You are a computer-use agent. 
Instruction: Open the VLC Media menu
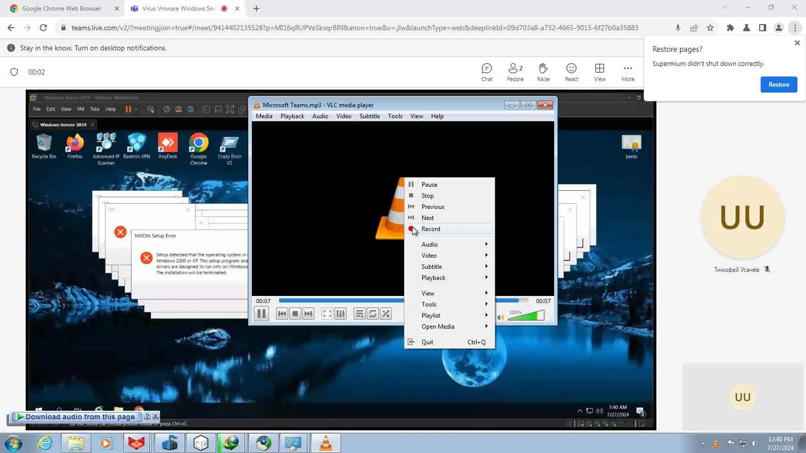[264, 116]
